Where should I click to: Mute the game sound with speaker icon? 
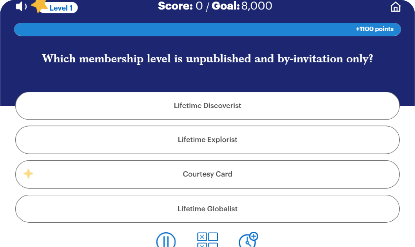[20, 6]
